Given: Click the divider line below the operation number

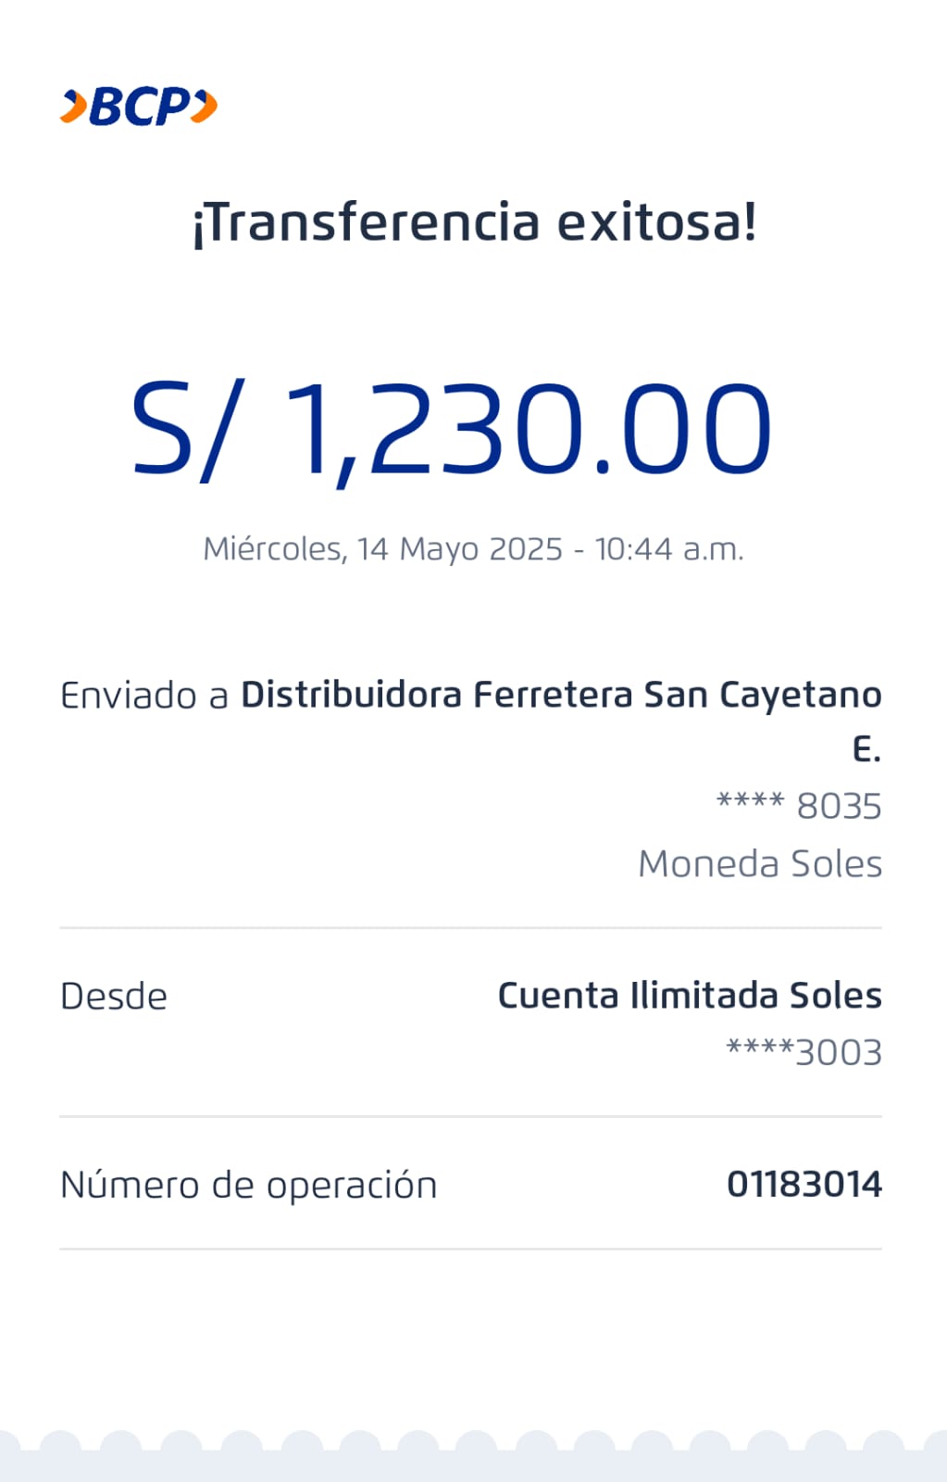Looking at the screenshot, I should (x=470, y=1249).
